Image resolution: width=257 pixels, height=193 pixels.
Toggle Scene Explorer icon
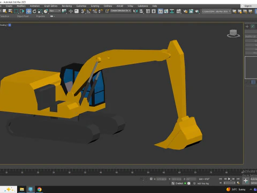tap(148, 11)
